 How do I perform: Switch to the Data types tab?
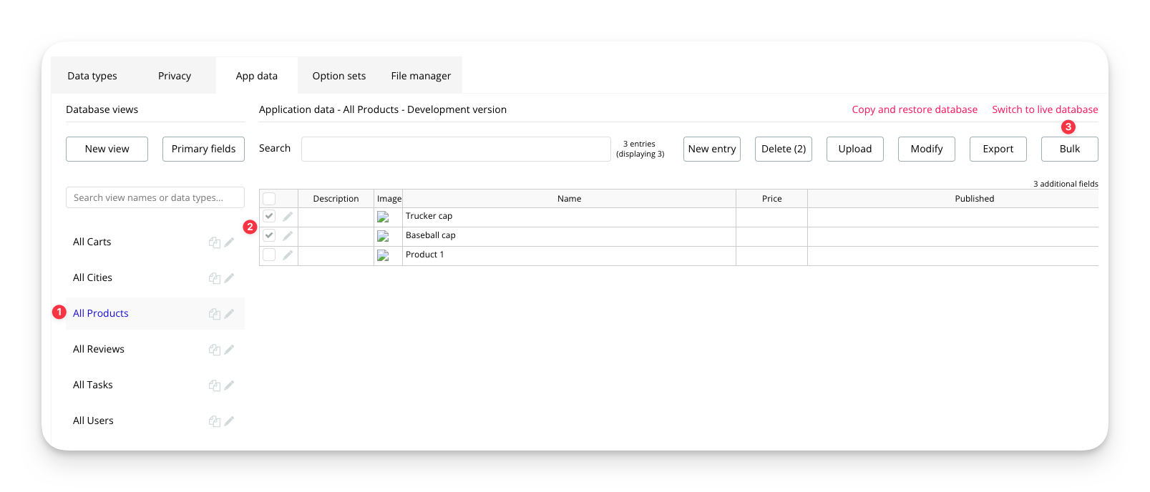pyautogui.click(x=92, y=76)
